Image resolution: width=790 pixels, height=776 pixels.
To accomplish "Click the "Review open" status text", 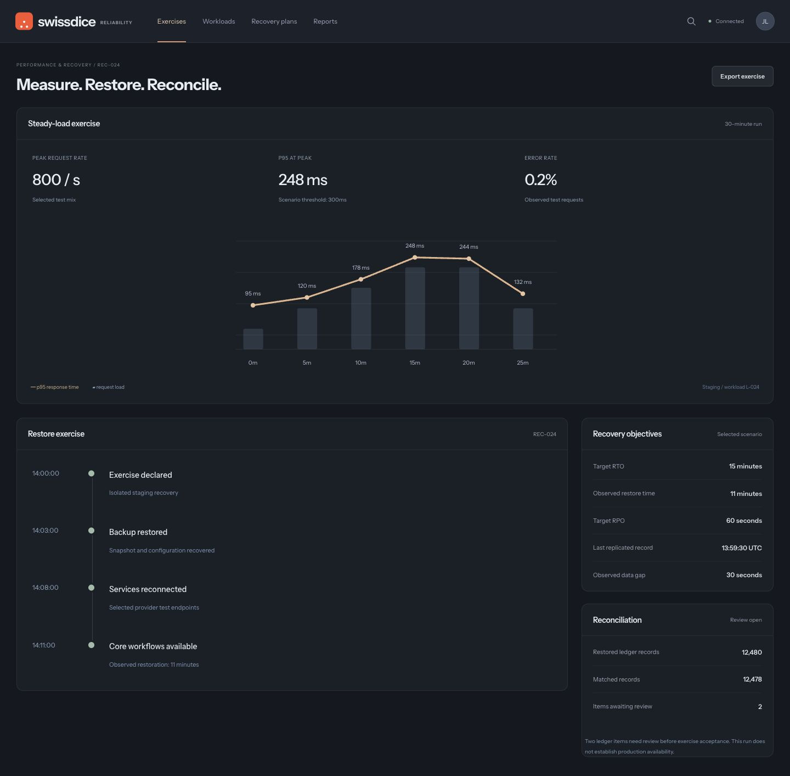I will (746, 620).
